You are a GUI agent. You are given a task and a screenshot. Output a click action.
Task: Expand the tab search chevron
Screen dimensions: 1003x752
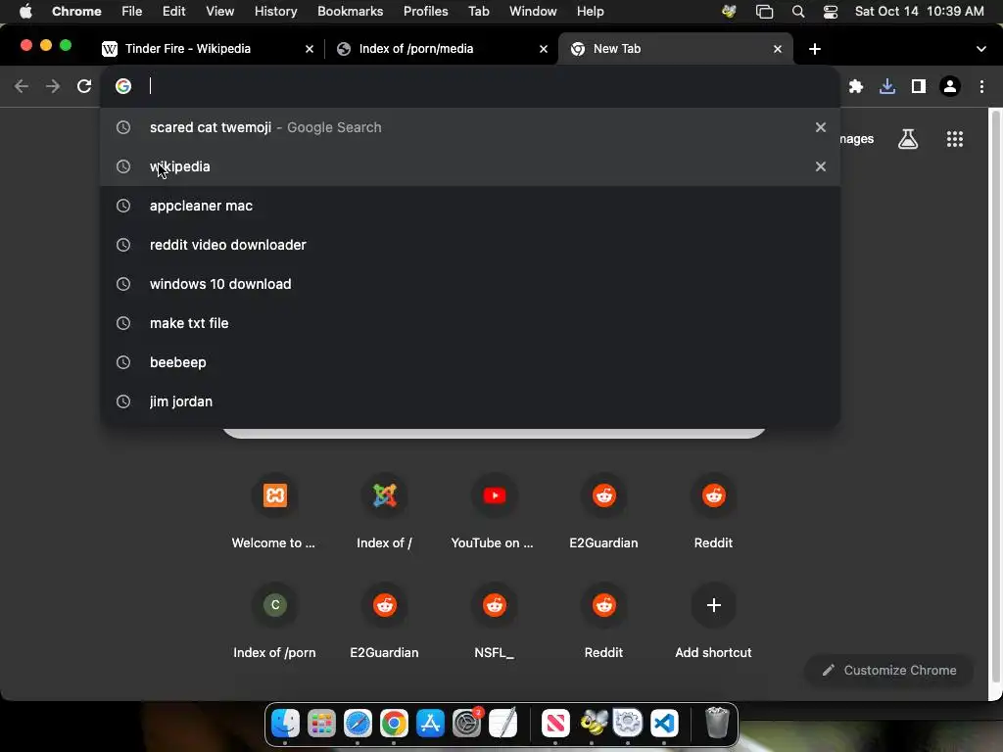click(x=980, y=49)
